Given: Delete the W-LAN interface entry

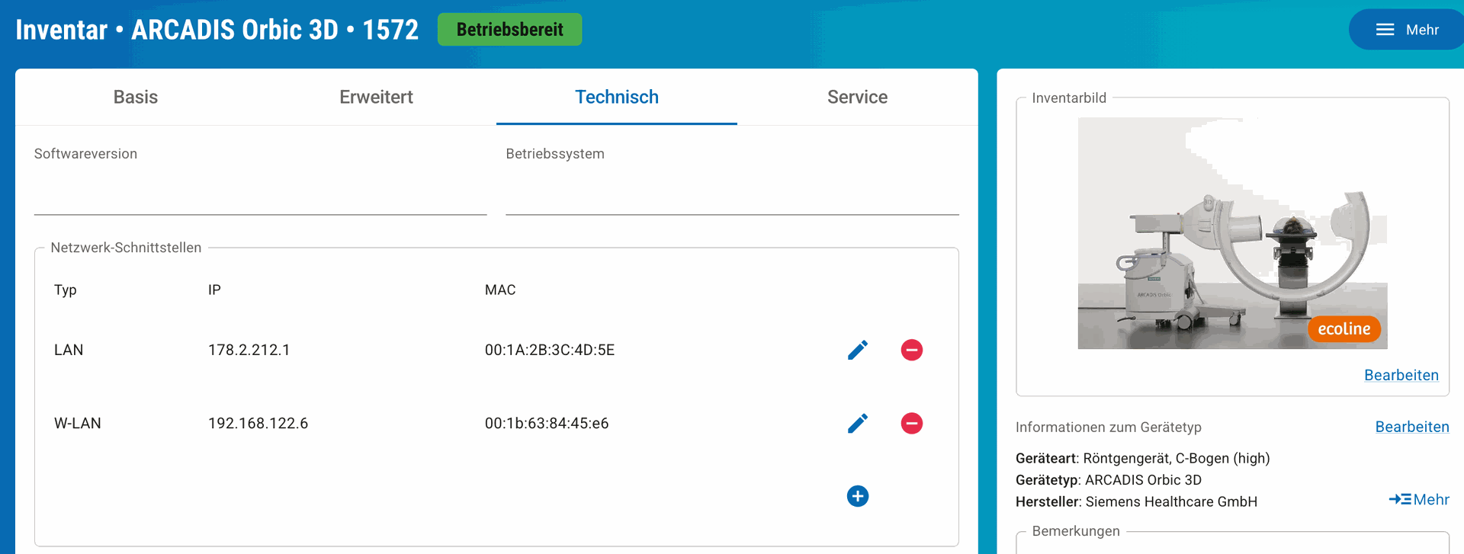Looking at the screenshot, I should click(x=912, y=423).
